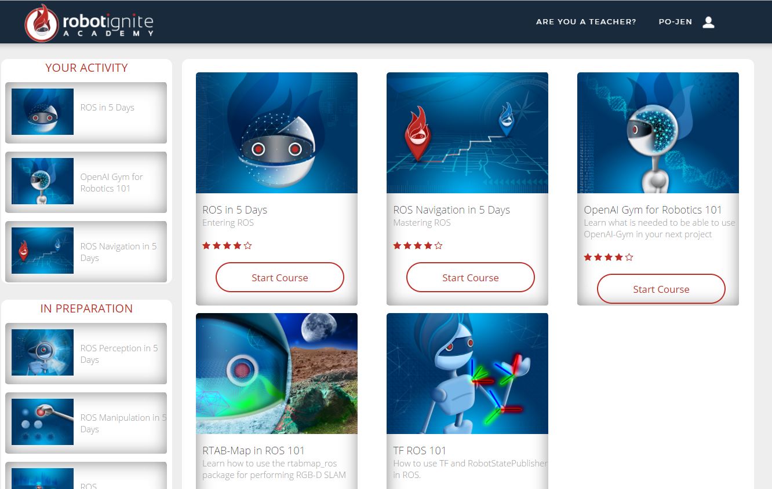This screenshot has width=772, height=489.
Task: Click the star rating under ROS Navigation card
Action: tap(418, 246)
